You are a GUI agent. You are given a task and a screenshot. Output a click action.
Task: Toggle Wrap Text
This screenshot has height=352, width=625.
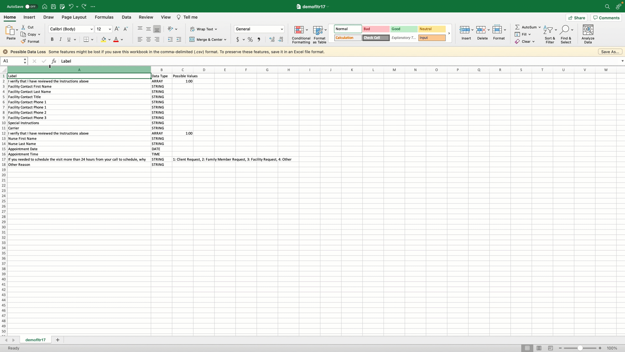pos(204,29)
